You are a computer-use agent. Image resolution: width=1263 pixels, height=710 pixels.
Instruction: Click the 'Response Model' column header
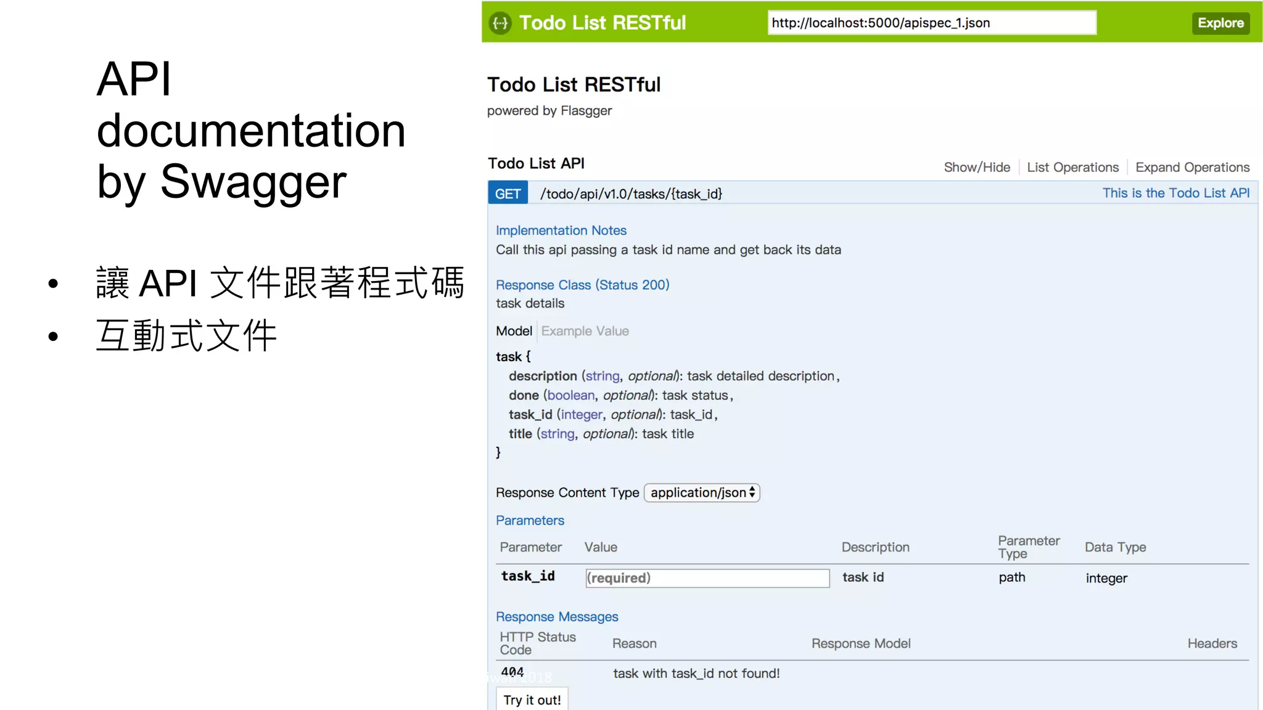[860, 643]
